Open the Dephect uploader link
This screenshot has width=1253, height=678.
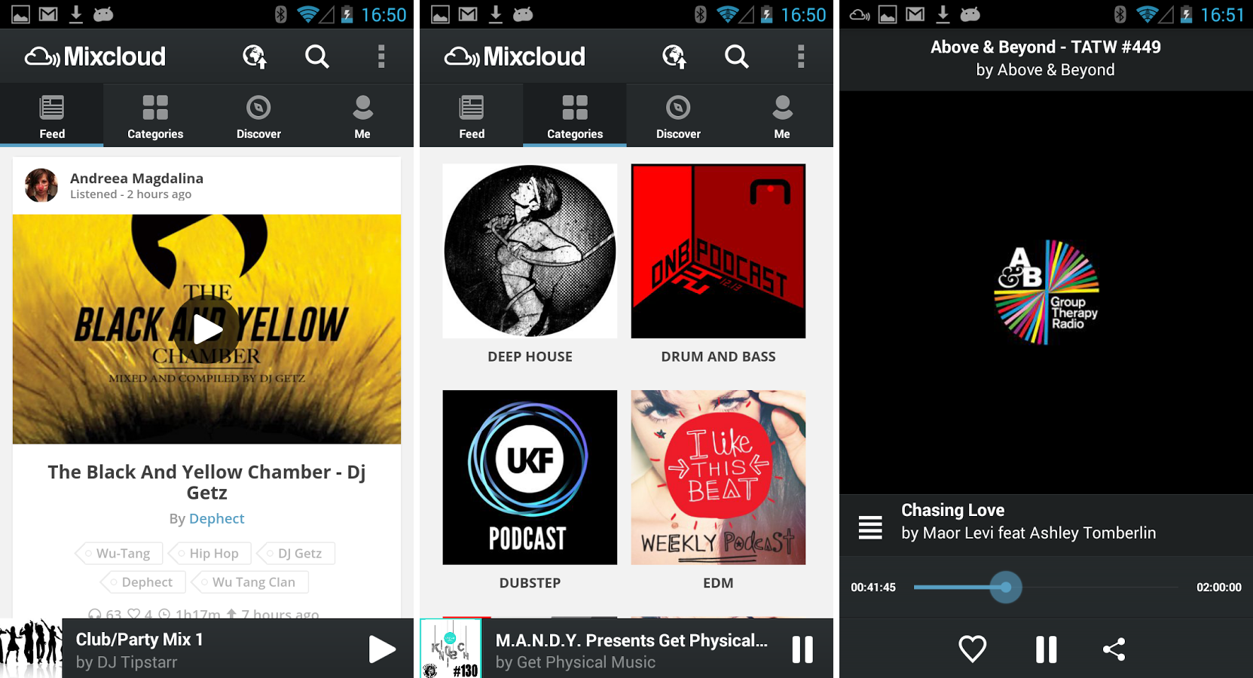[216, 518]
